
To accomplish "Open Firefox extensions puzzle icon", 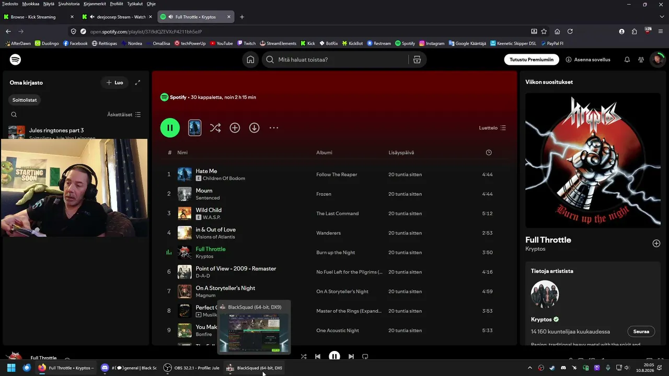I will 635,31.
